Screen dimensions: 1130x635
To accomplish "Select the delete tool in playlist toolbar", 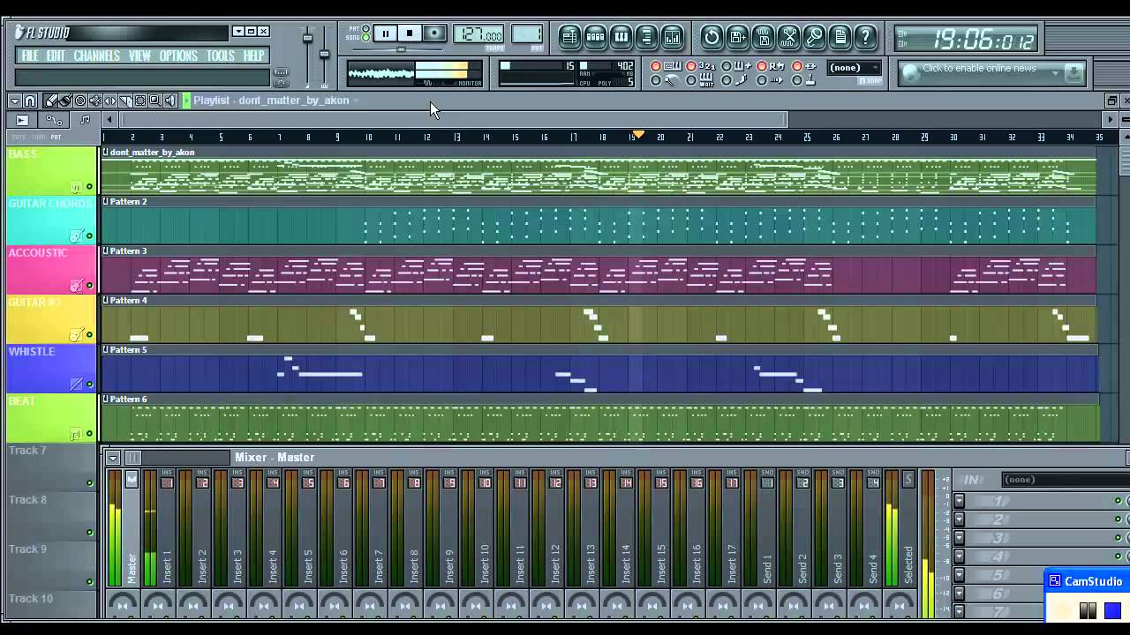I will point(80,101).
